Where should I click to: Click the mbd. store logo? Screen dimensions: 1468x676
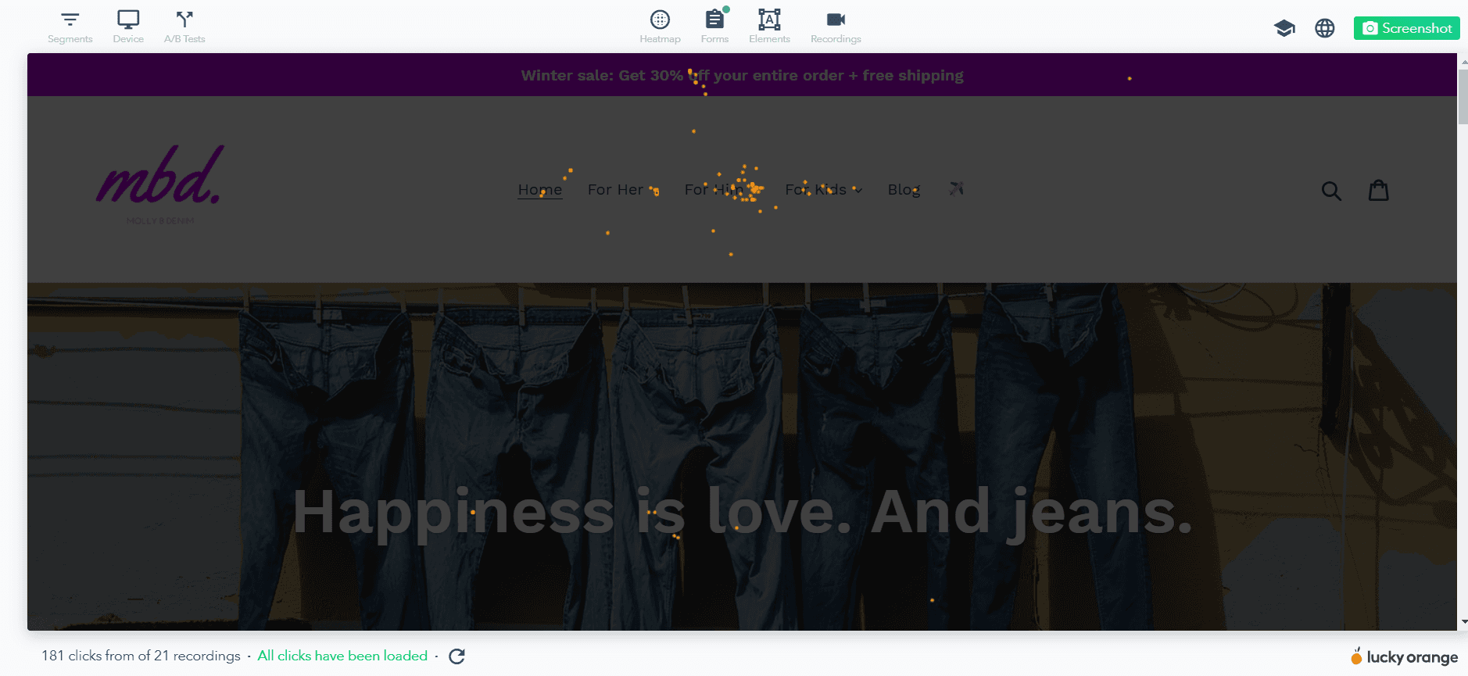pos(160,184)
